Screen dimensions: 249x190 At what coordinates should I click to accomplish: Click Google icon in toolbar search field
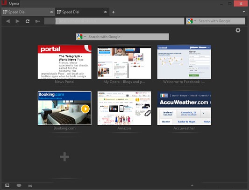[x=190, y=21]
